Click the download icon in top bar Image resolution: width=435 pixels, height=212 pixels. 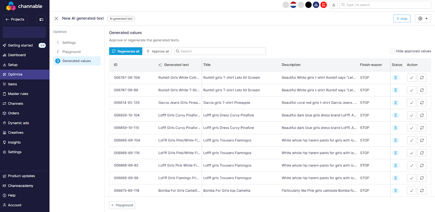click(334, 5)
